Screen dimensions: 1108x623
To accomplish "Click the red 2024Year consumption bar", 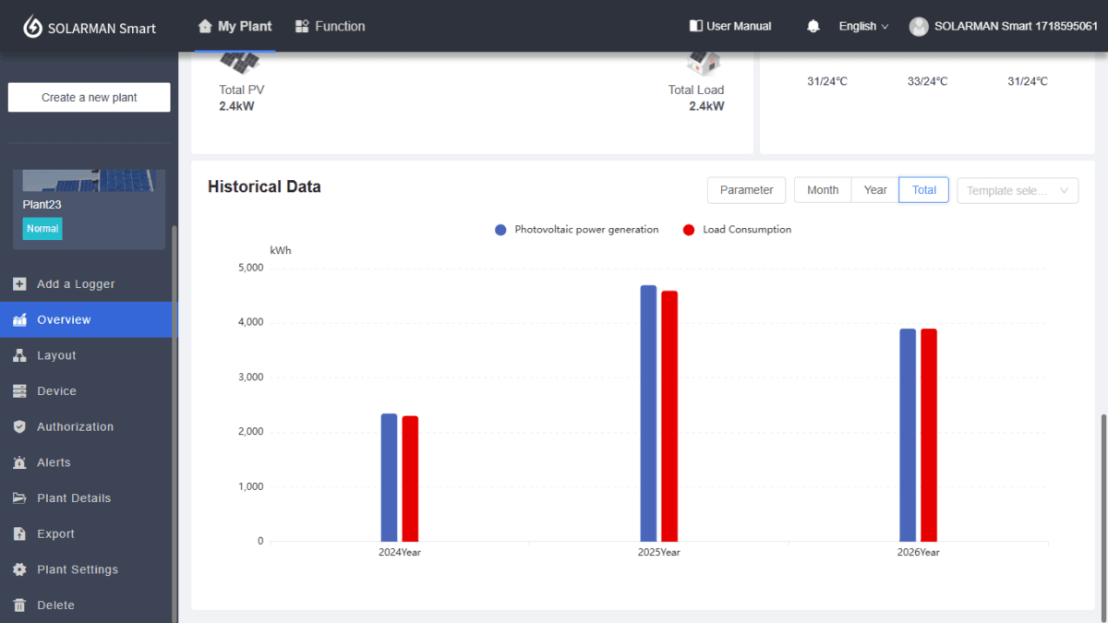I will tap(410, 479).
